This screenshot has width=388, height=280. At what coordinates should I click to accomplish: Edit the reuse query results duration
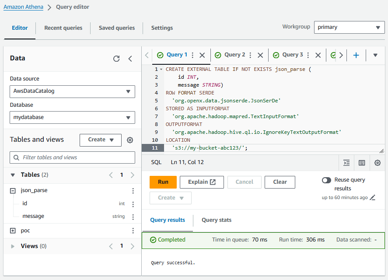coord(372,198)
